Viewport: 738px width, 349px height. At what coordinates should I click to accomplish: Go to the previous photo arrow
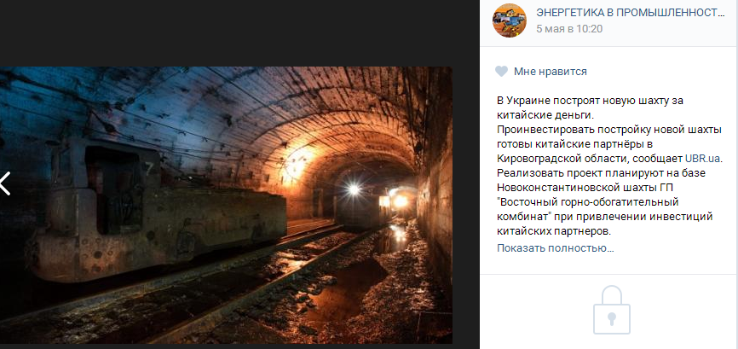point(5,183)
